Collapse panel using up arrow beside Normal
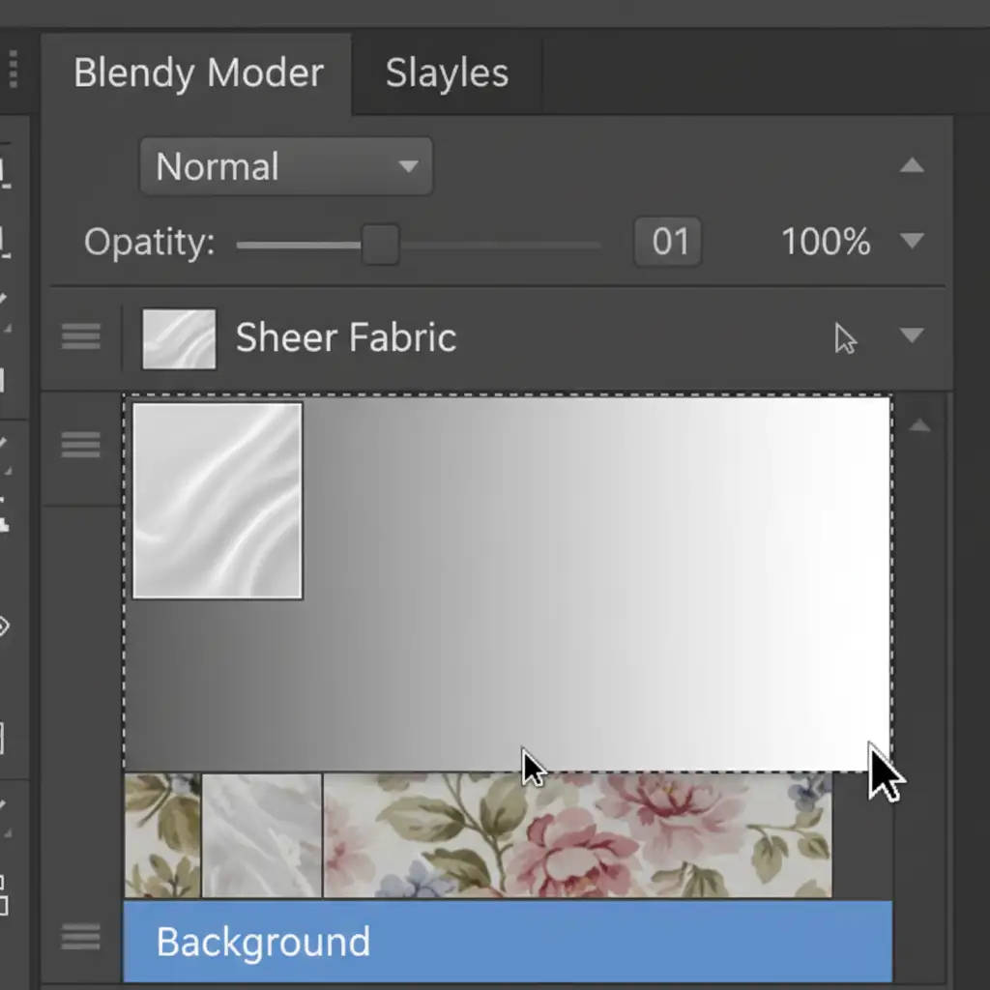The height and width of the screenshot is (990, 990). pyautogui.click(x=911, y=166)
